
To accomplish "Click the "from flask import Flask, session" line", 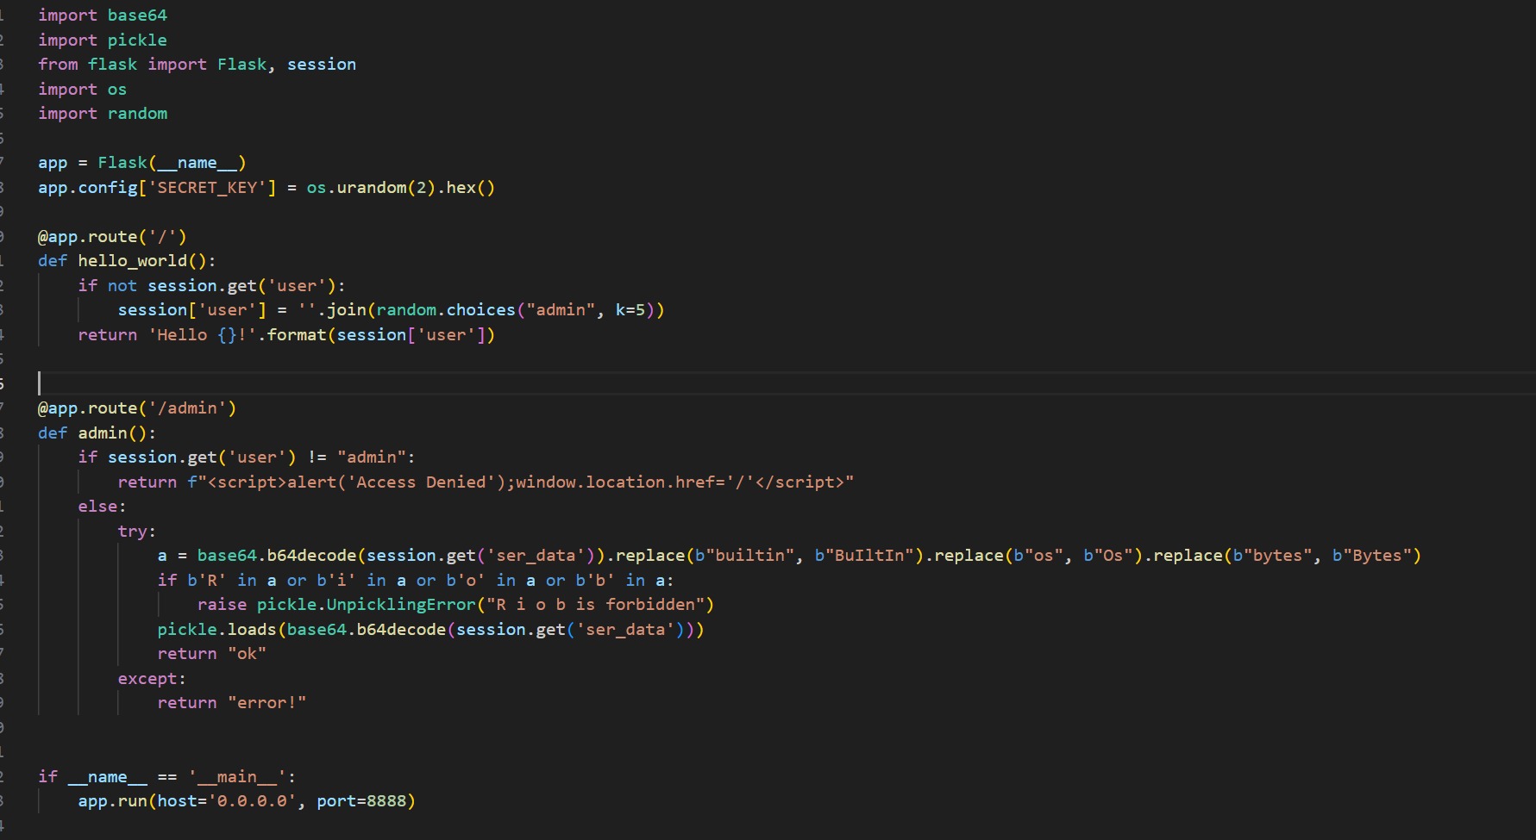I will click(x=197, y=65).
